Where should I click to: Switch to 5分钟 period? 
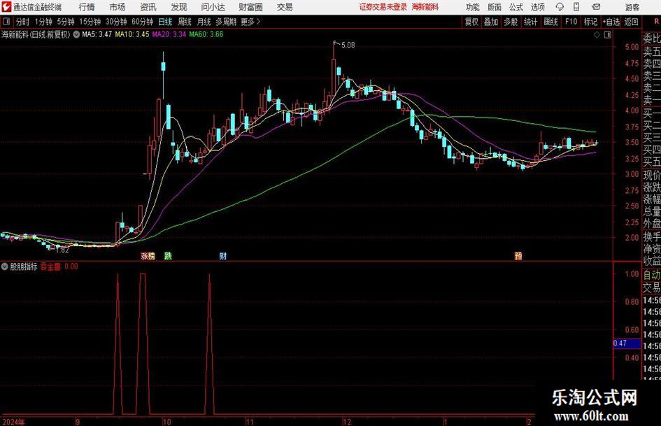(x=66, y=22)
